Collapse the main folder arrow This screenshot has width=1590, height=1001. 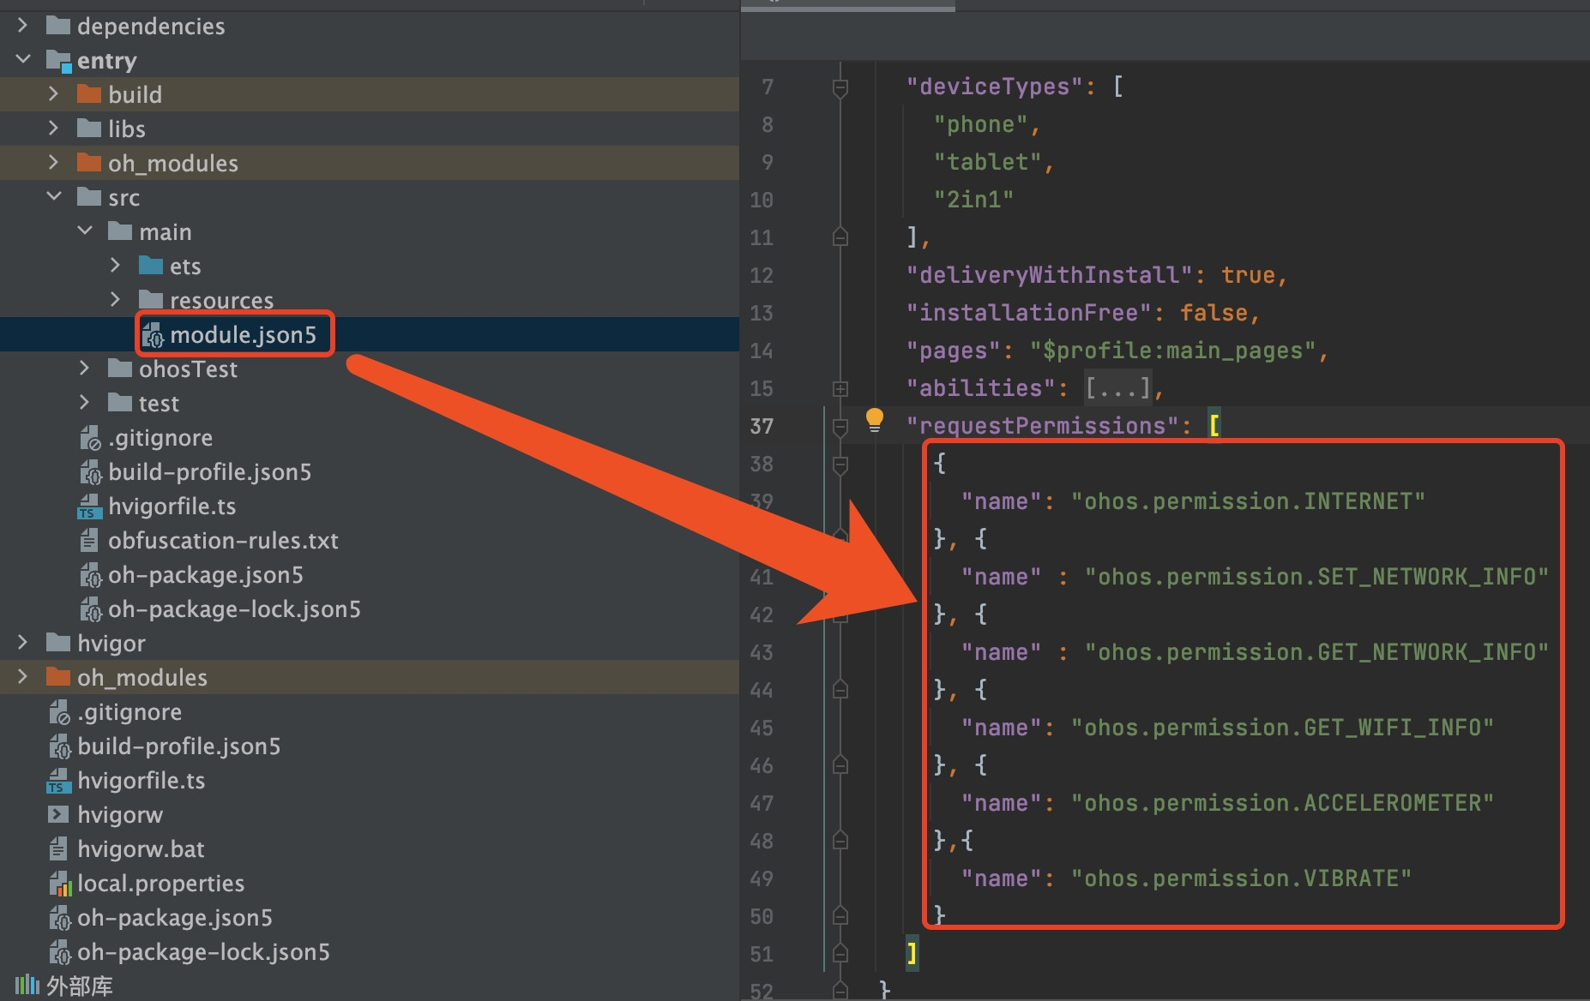coord(85,231)
